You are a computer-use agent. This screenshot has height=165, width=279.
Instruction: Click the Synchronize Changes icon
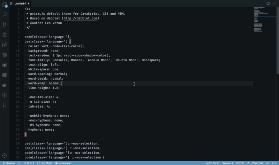click(20, 163)
